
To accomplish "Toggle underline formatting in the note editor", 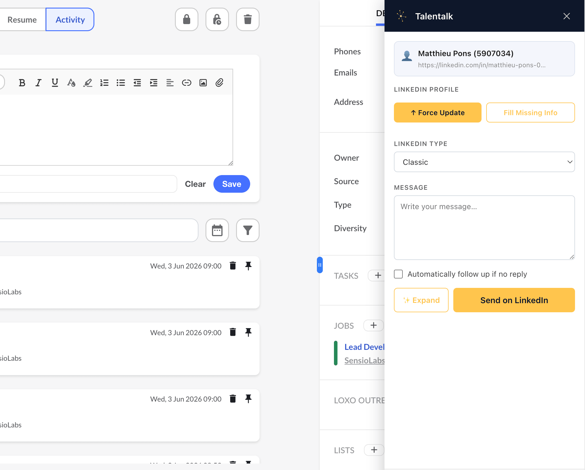I will point(55,83).
